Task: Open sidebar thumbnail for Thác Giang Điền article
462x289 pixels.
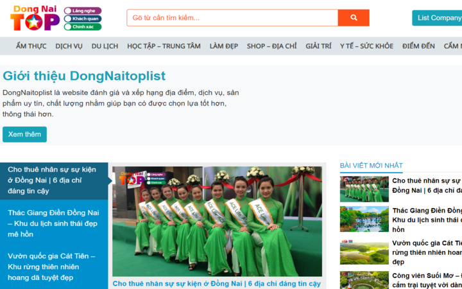Action: 364,219
